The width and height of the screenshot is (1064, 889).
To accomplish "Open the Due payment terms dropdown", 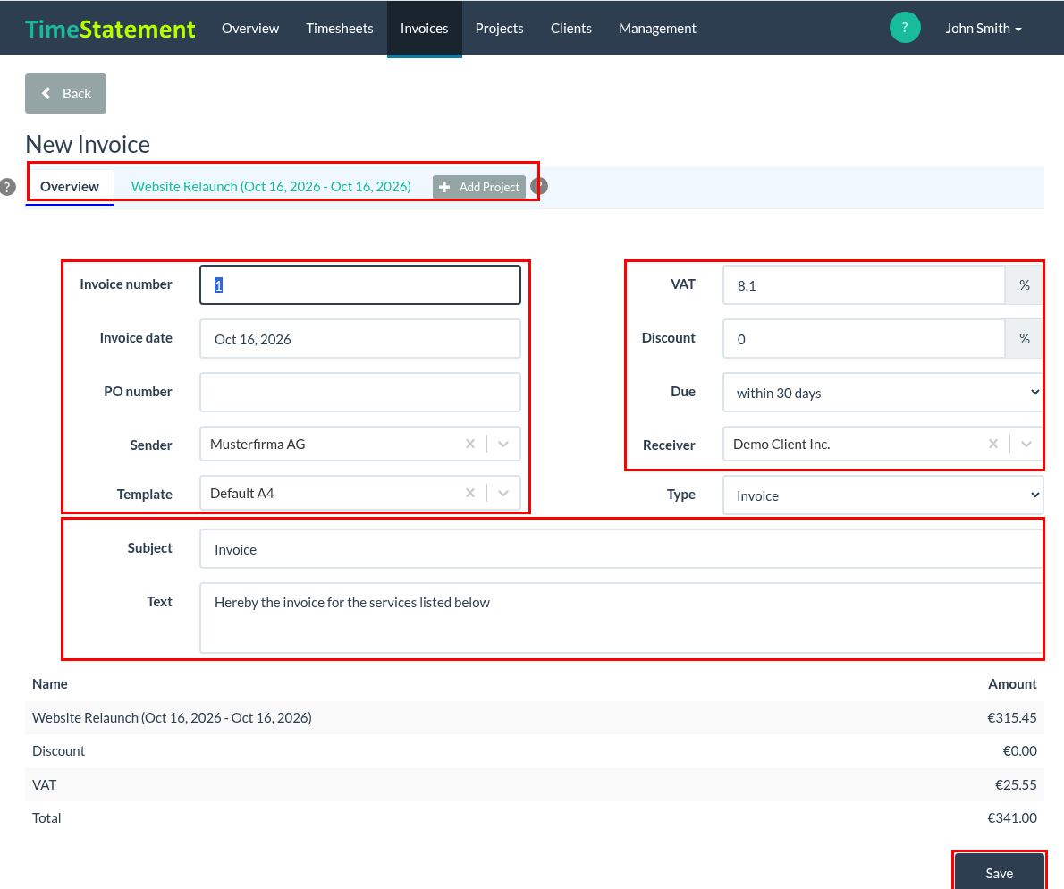I will point(882,393).
